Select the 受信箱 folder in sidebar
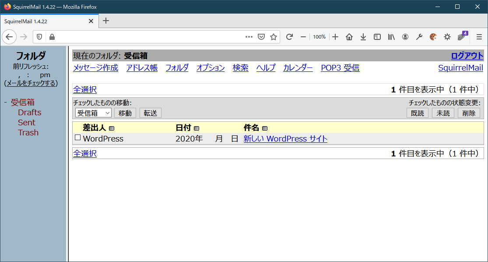The height and width of the screenshot is (262, 488). pos(23,102)
